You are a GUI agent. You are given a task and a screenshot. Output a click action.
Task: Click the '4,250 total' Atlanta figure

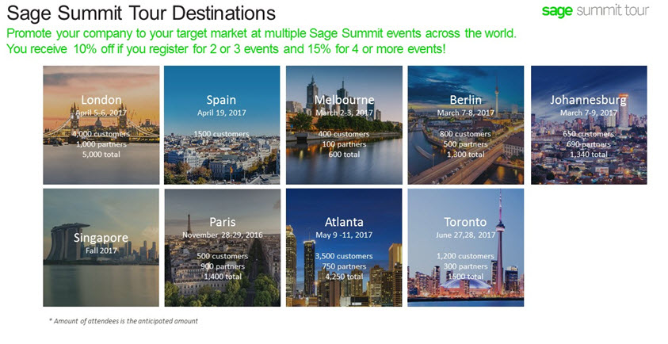344,277
